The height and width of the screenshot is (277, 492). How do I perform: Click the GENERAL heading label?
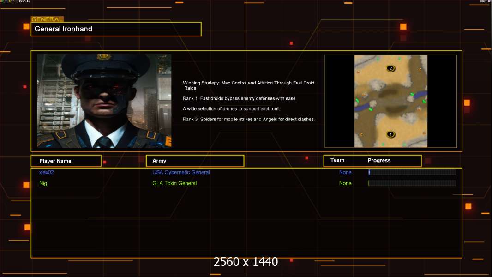[x=48, y=19]
